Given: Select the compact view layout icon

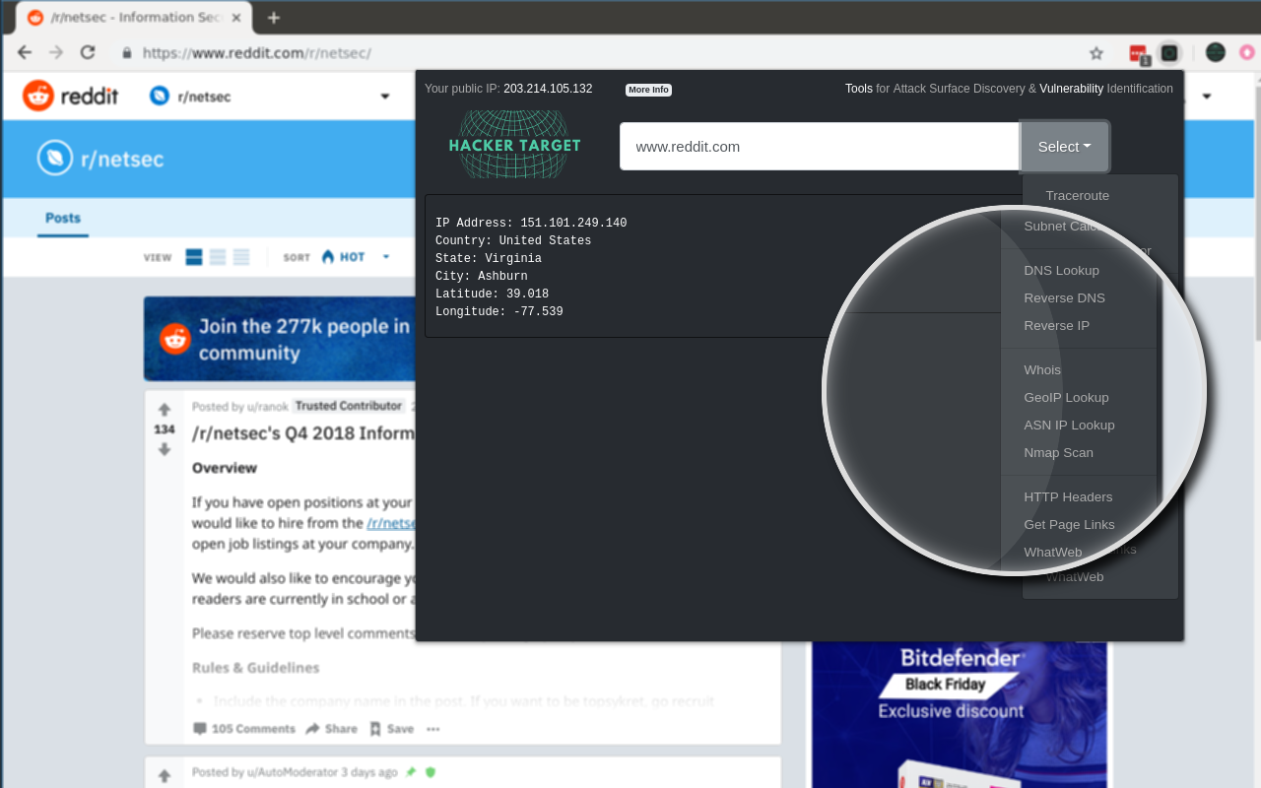Looking at the screenshot, I should click(241, 256).
